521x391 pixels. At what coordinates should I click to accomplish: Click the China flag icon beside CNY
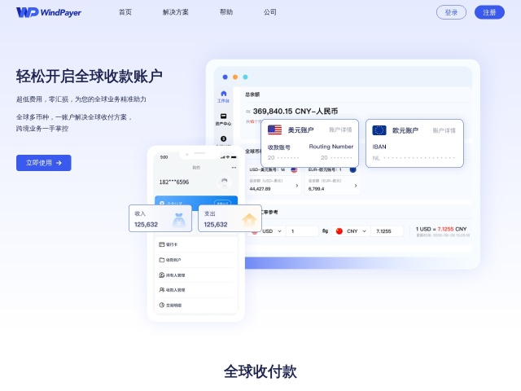tap(339, 231)
